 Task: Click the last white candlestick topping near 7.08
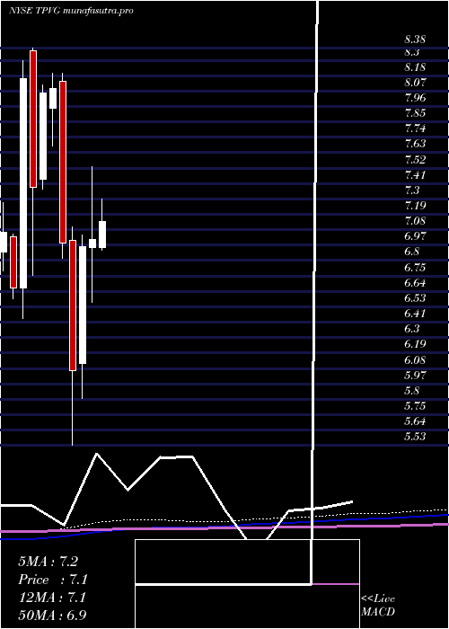[102, 235]
